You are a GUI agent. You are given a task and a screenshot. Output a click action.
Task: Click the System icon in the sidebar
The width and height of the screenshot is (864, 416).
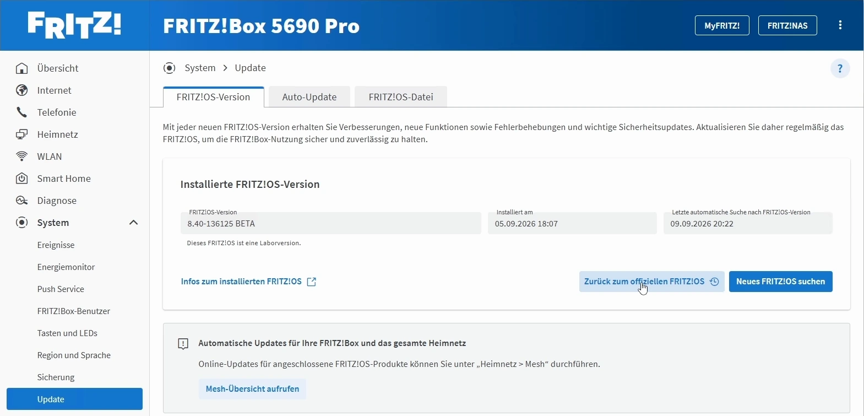[22, 223]
